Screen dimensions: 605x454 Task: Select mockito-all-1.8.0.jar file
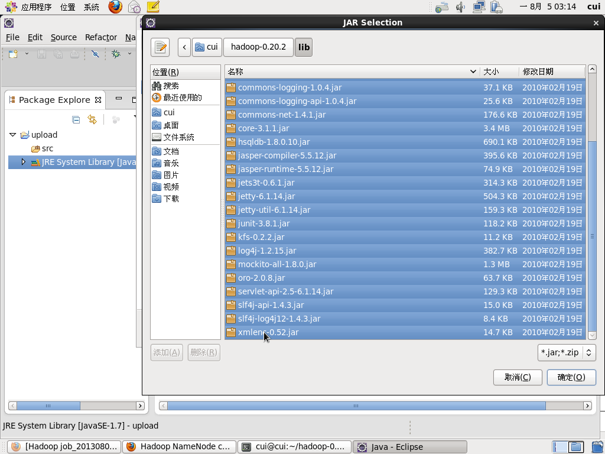405,264
